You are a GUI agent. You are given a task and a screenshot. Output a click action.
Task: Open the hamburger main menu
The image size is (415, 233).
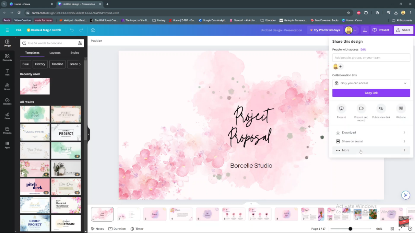click(x=7, y=30)
